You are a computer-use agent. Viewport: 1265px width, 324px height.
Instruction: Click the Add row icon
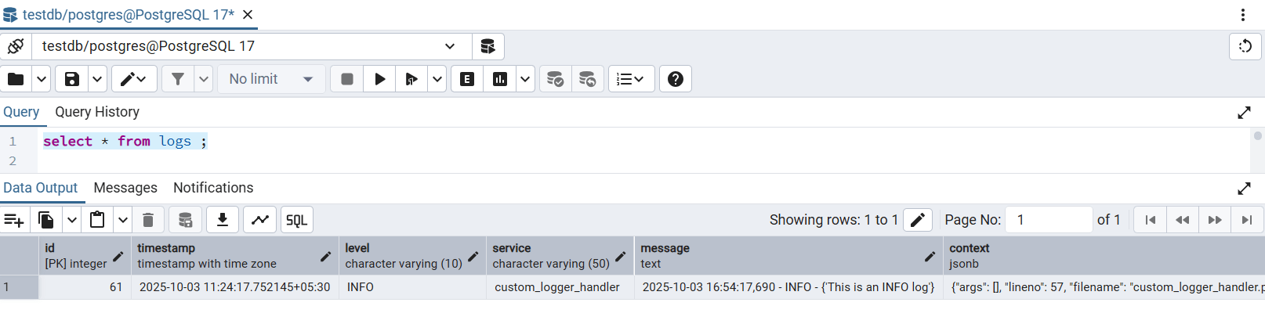(x=14, y=220)
